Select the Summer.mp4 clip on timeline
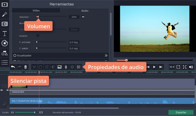 point(102,92)
